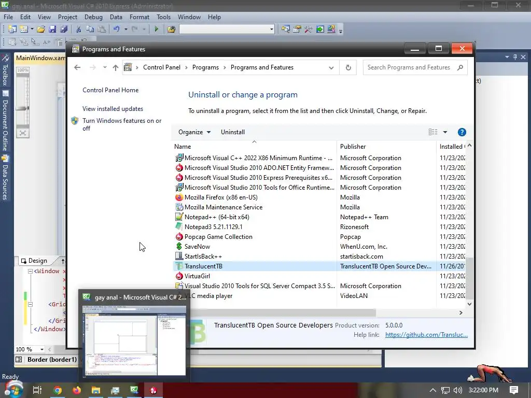This screenshot has width=531, height=398.
Task: Go up one level with the up arrow
Action: [x=116, y=68]
